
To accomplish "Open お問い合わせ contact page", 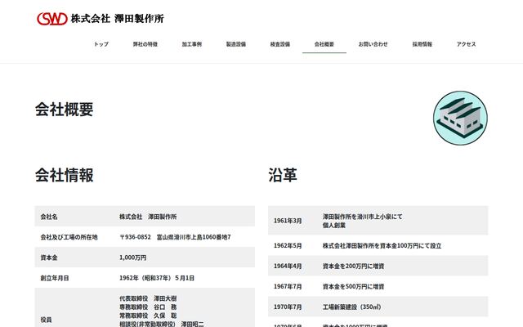I will coord(373,44).
